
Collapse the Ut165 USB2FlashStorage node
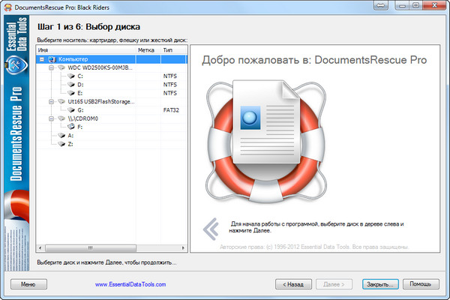pos(51,101)
